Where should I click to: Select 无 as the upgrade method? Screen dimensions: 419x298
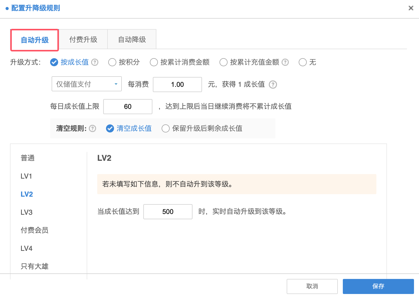pos(303,62)
